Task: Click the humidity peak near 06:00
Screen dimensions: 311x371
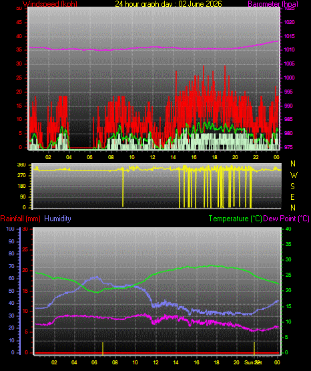Action: [95, 277]
